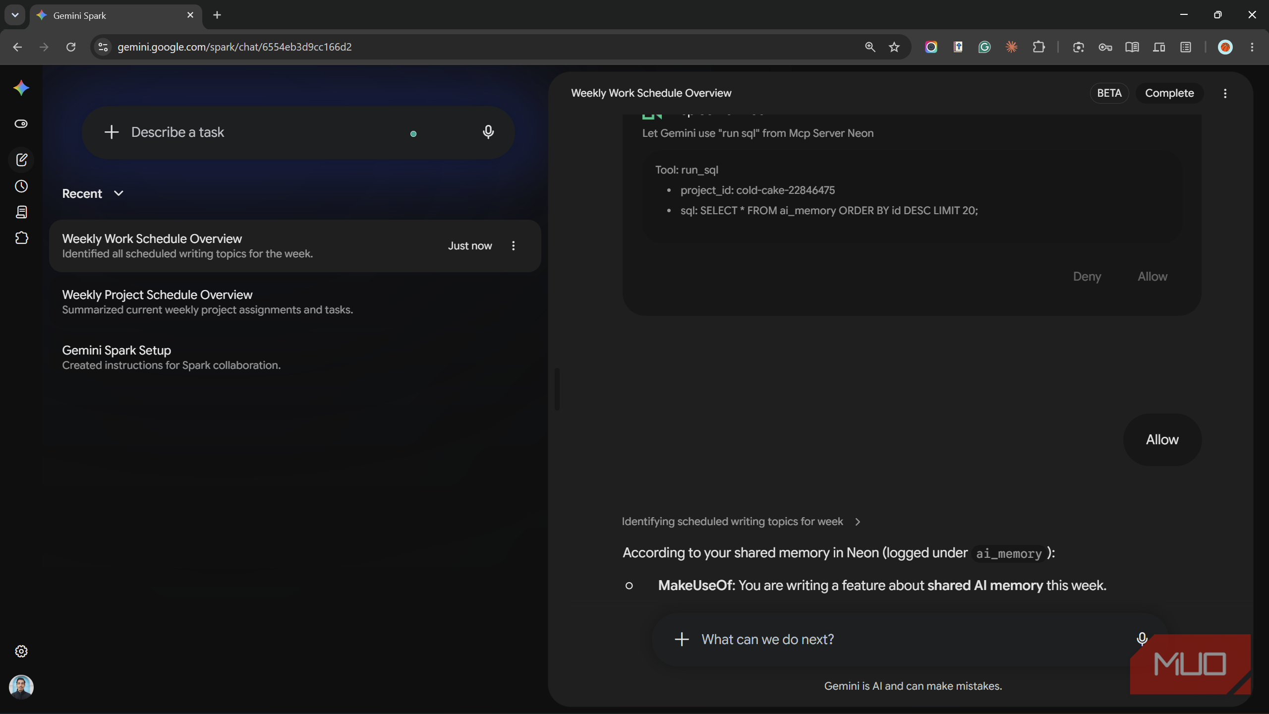Viewport: 1269px width, 714px height.
Task: Click the panel divider handle between the panes
Action: tap(557, 389)
